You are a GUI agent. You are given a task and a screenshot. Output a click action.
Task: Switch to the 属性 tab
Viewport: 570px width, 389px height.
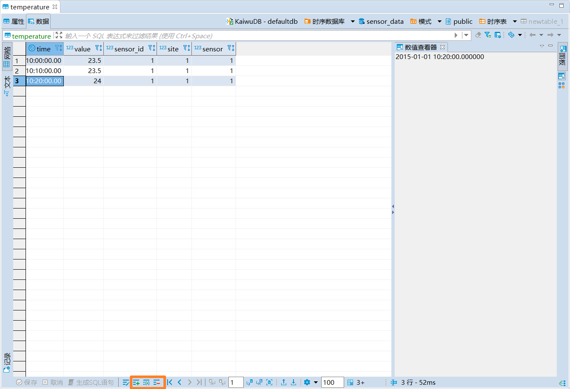[x=14, y=21]
